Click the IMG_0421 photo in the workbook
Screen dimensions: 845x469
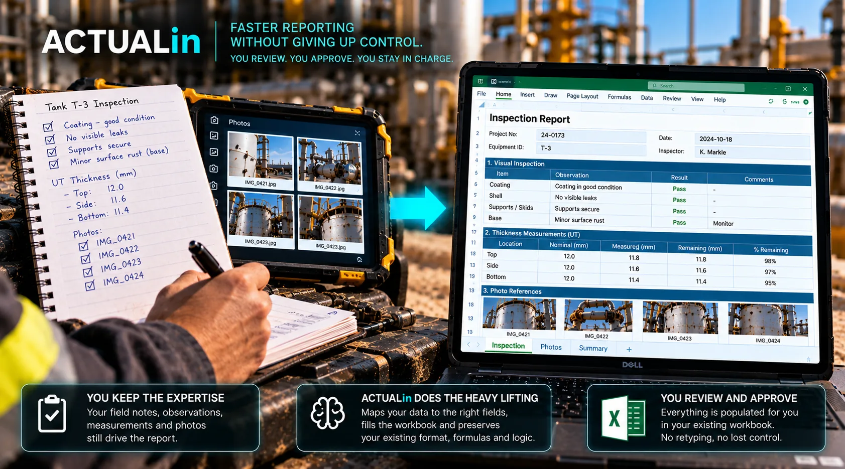pyautogui.click(x=519, y=314)
